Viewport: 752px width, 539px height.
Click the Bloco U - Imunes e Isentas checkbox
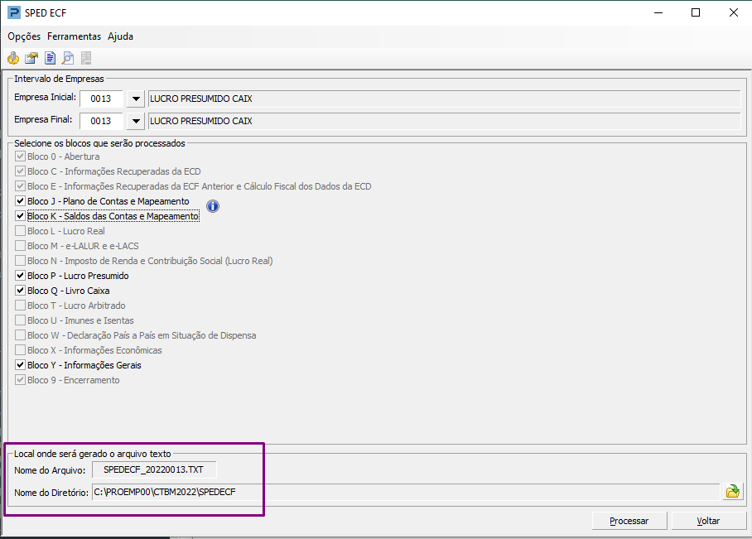tap(20, 320)
